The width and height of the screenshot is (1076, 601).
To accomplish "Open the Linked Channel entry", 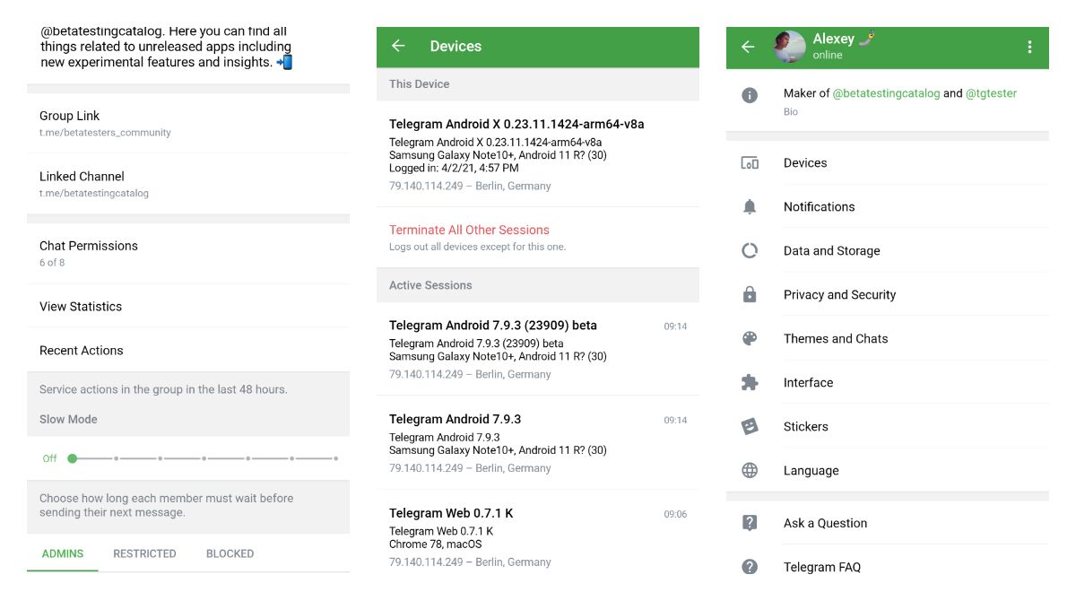I will [x=188, y=184].
